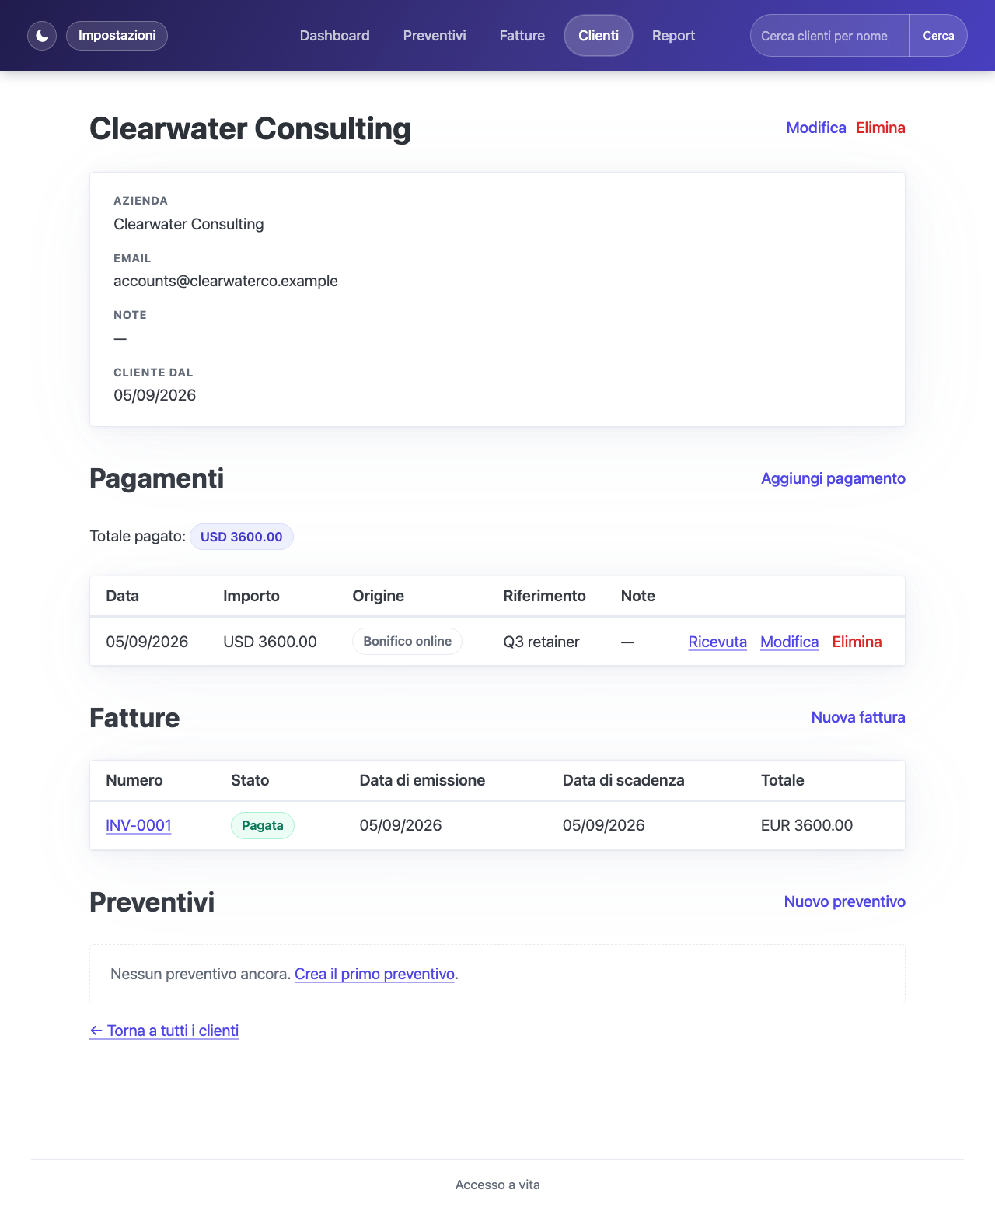This screenshot has height=1211, width=995.
Task: Click Elimina in the payment row
Action: [857, 642]
